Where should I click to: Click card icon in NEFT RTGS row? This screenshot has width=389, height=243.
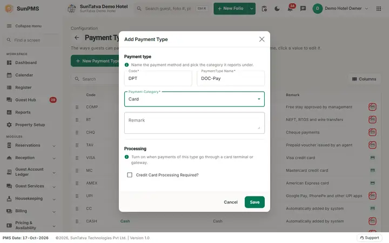coord(372,119)
